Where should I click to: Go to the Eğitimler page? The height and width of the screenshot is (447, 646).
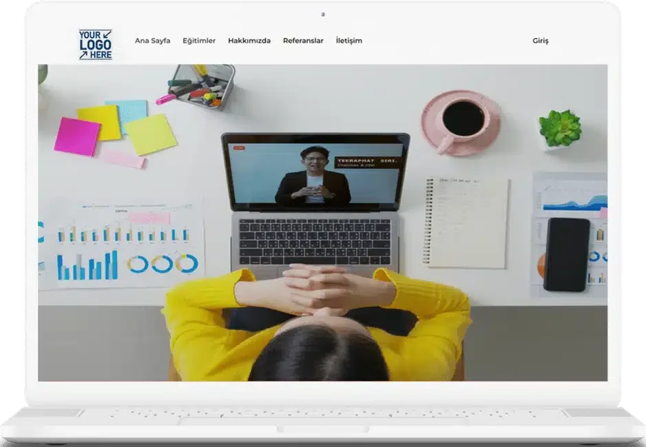199,41
